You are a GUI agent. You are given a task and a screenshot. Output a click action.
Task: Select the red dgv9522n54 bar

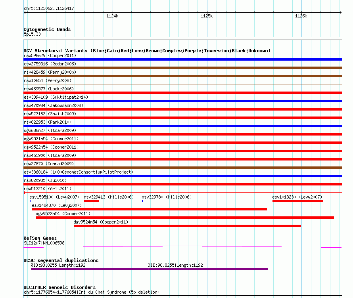pos(182,151)
